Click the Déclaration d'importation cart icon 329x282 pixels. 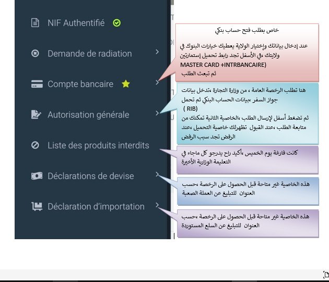[37, 206]
